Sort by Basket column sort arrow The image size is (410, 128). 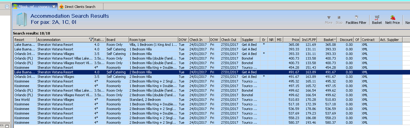[335, 40]
